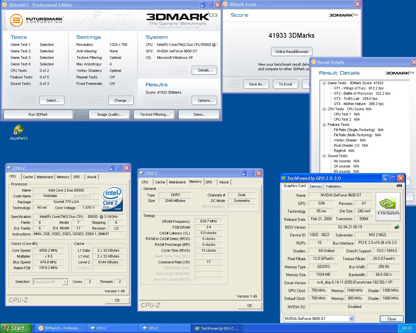The width and height of the screenshot is (416, 333).
Task: Click To Excel in 3DMark Score
Action: pyautogui.click(x=285, y=84)
